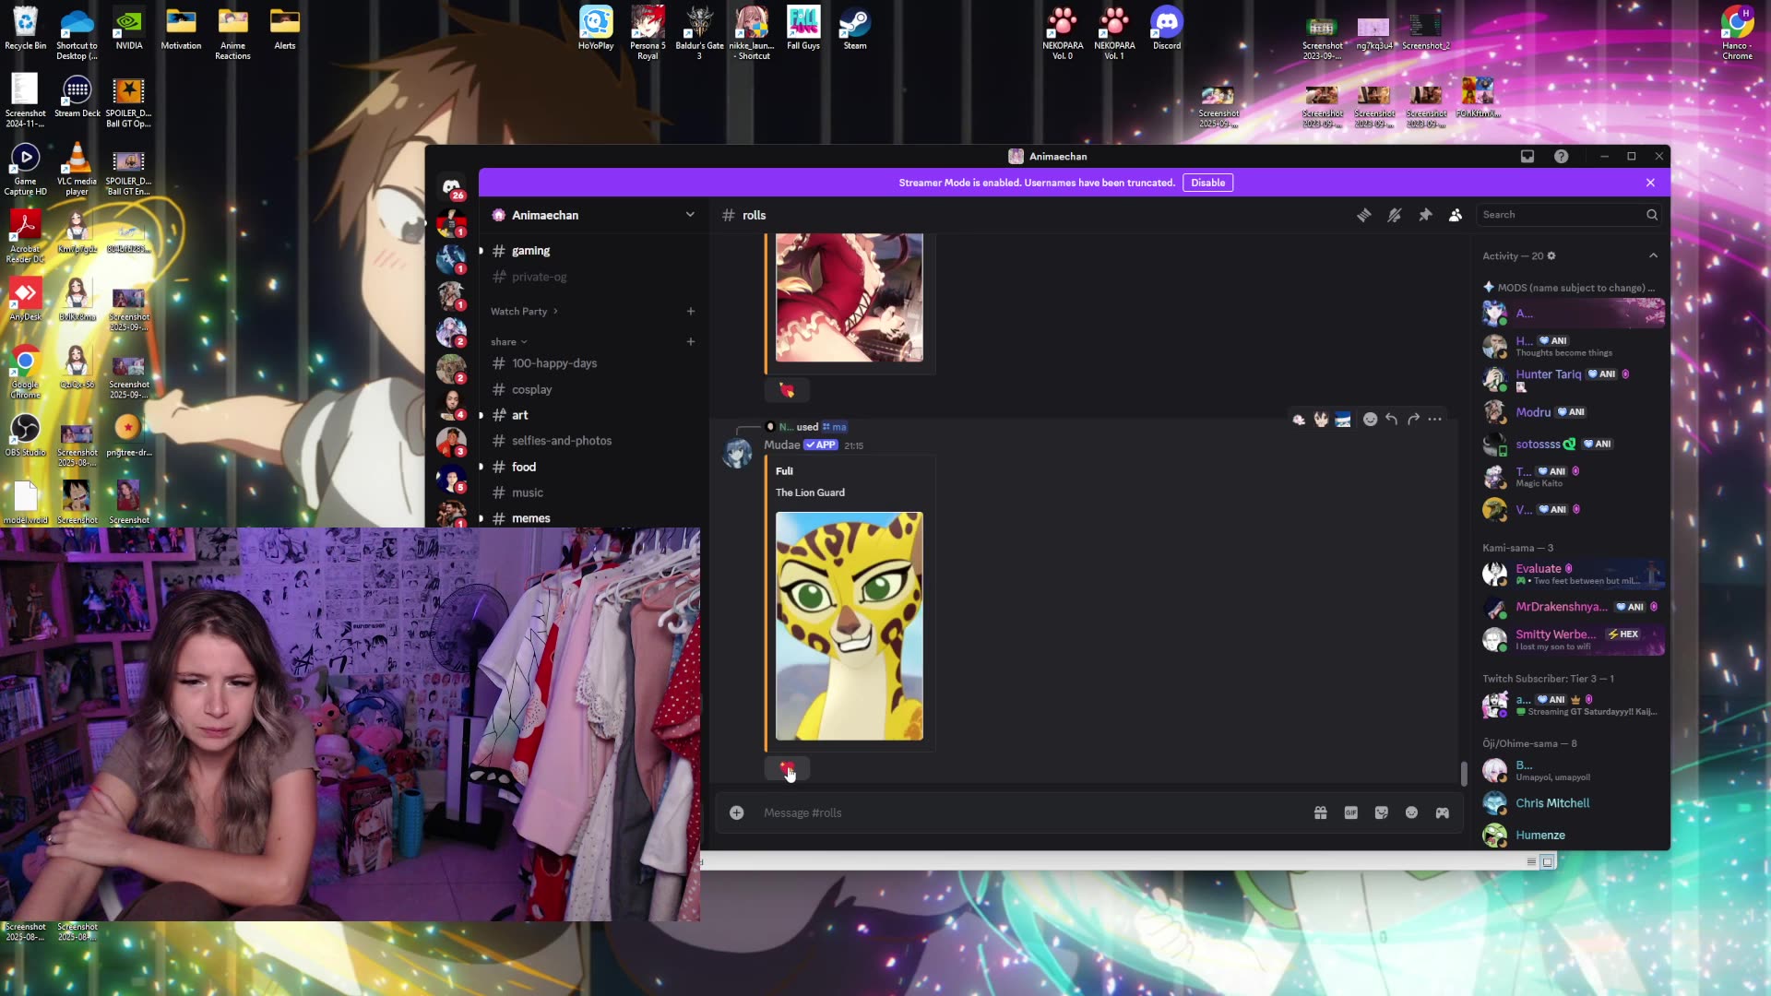Viewport: 1771px width, 996px height.
Task: Open the sticker picker
Action: point(1381,812)
